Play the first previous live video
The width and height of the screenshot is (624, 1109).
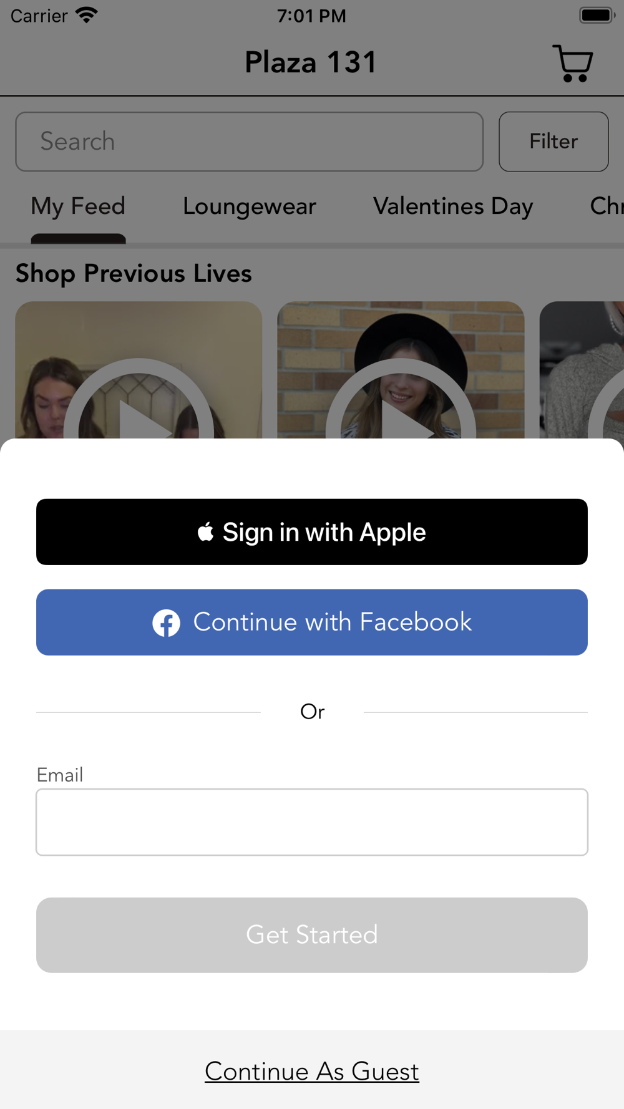pyautogui.click(x=139, y=370)
